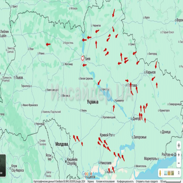Zoom out with the minus button
The height and width of the screenshot is (183, 183).
(179, 163)
